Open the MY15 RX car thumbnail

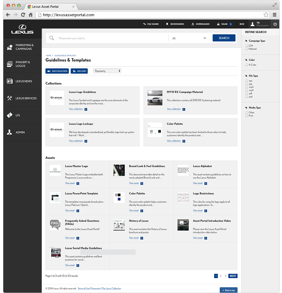coord(155,98)
